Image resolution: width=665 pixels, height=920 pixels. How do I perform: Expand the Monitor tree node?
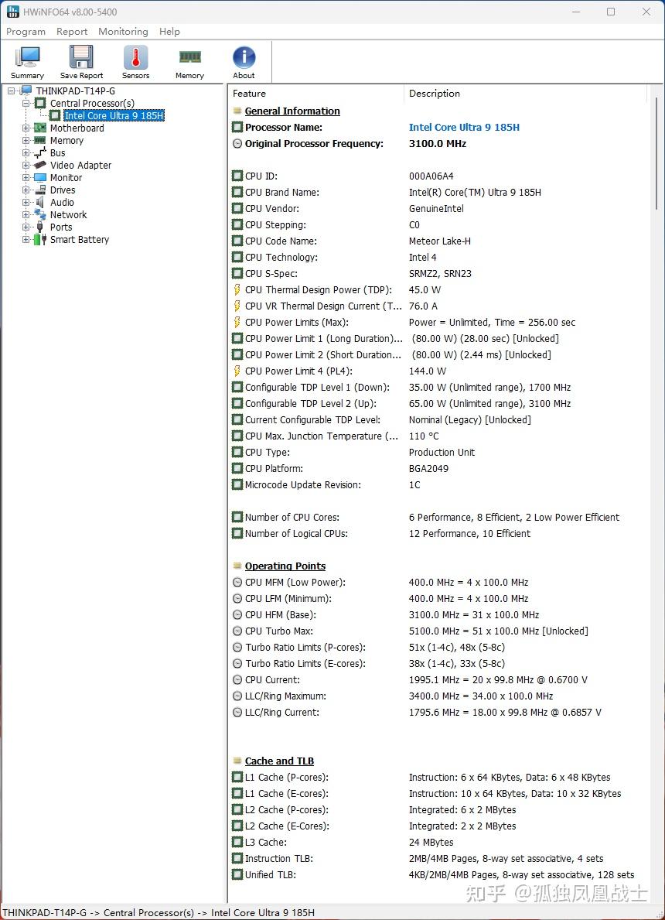[x=26, y=177]
